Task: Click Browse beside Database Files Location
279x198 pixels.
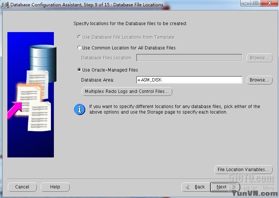Action: point(259,58)
